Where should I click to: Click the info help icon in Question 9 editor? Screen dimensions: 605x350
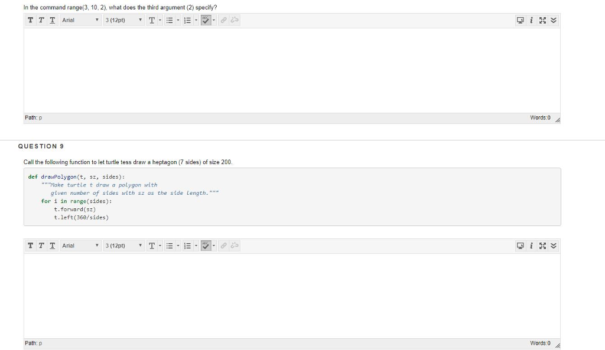531,246
